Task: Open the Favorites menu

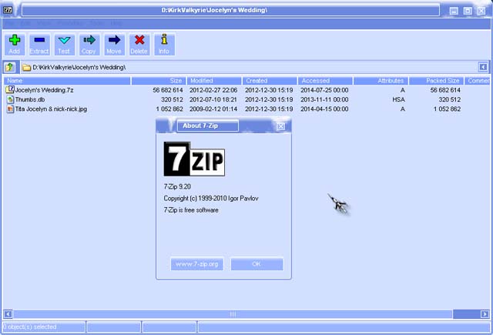Action: pos(69,23)
